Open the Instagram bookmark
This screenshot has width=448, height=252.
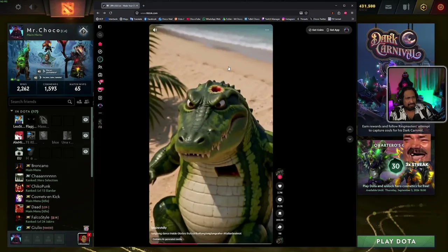288,19
